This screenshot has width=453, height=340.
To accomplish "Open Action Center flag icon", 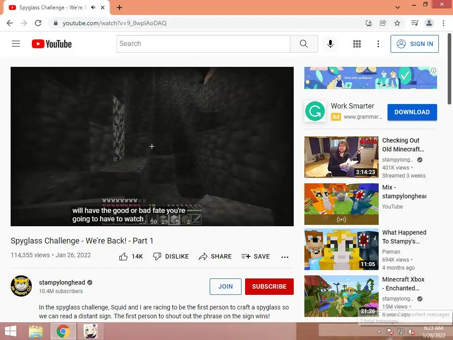I will (390, 332).
